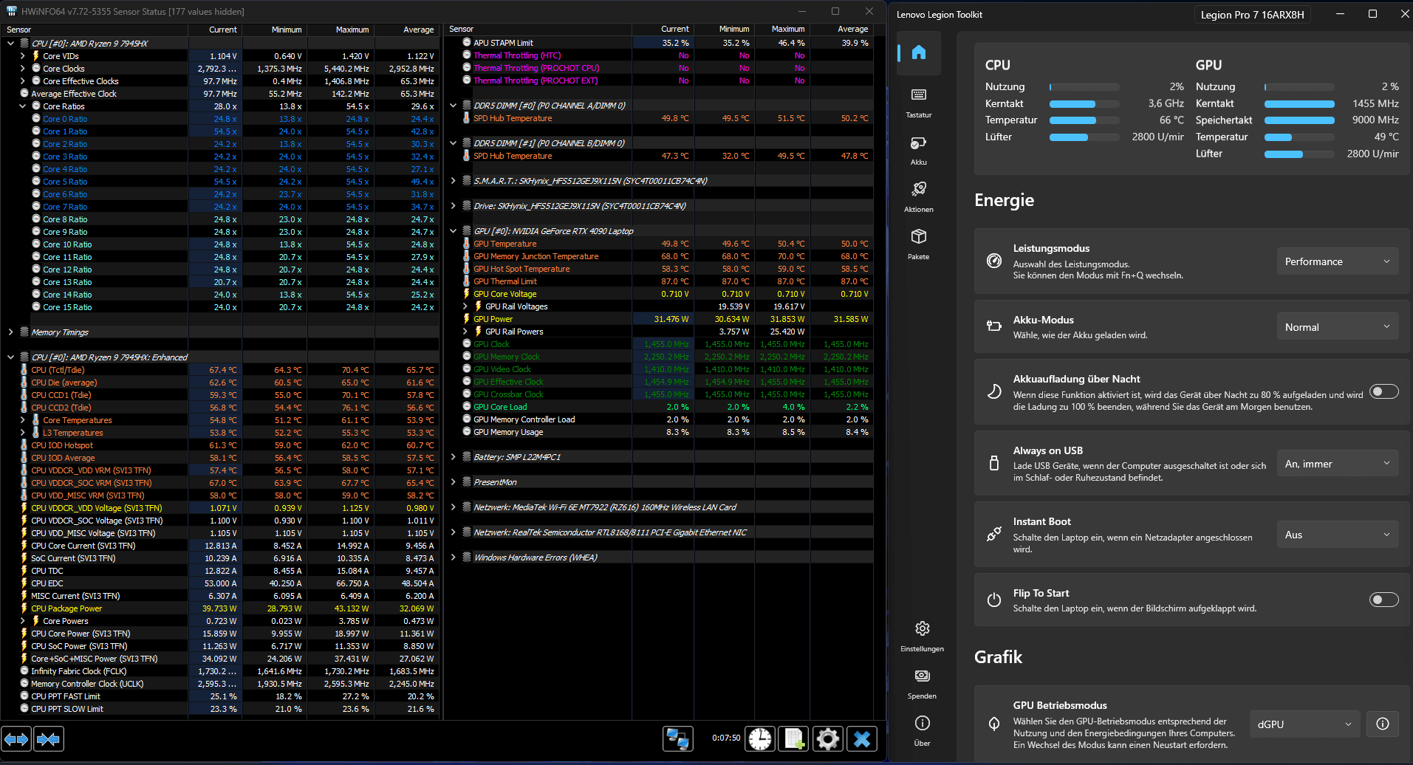The image size is (1413, 765).
Task: Expand the Core VIDs row
Action: (22, 56)
